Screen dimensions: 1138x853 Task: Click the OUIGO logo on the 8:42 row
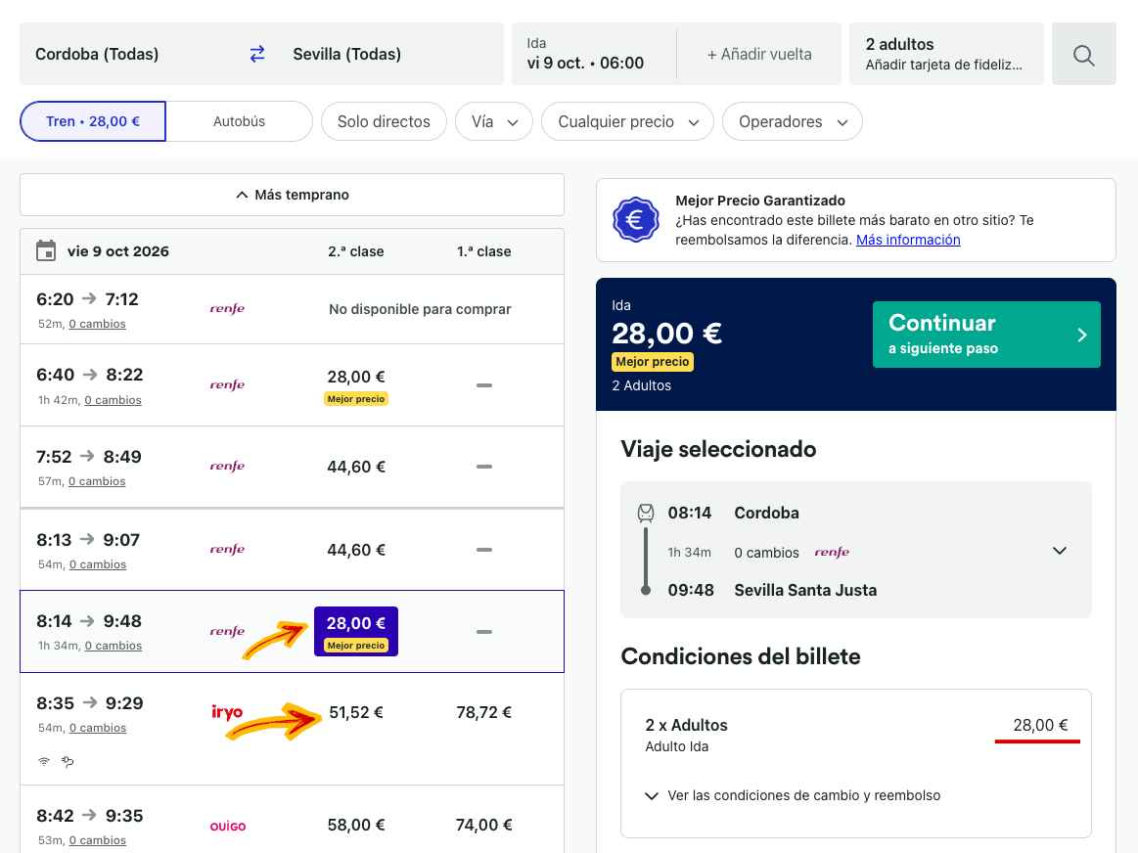coord(228,827)
